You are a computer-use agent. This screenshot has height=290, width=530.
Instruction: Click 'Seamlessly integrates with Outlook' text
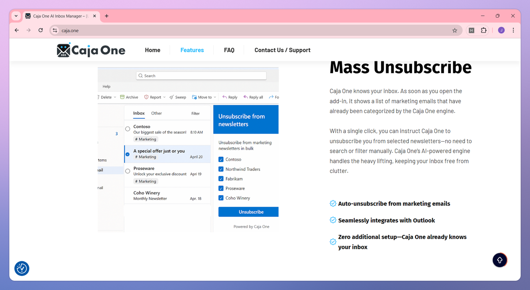[386, 220]
